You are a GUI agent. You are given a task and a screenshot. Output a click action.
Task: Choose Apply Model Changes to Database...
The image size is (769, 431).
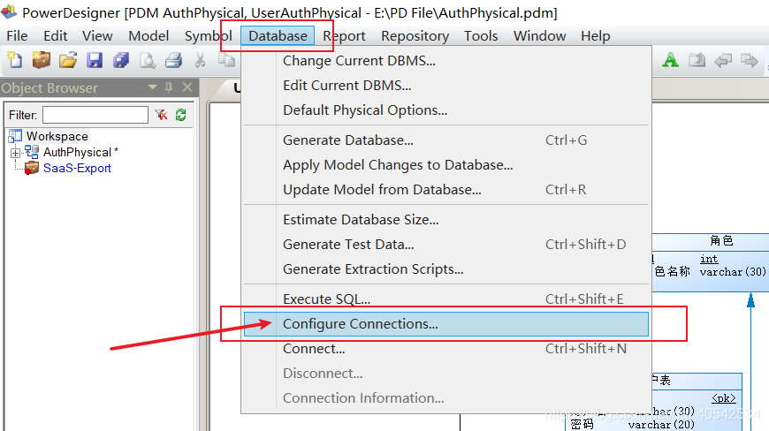click(x=446, y=165)
